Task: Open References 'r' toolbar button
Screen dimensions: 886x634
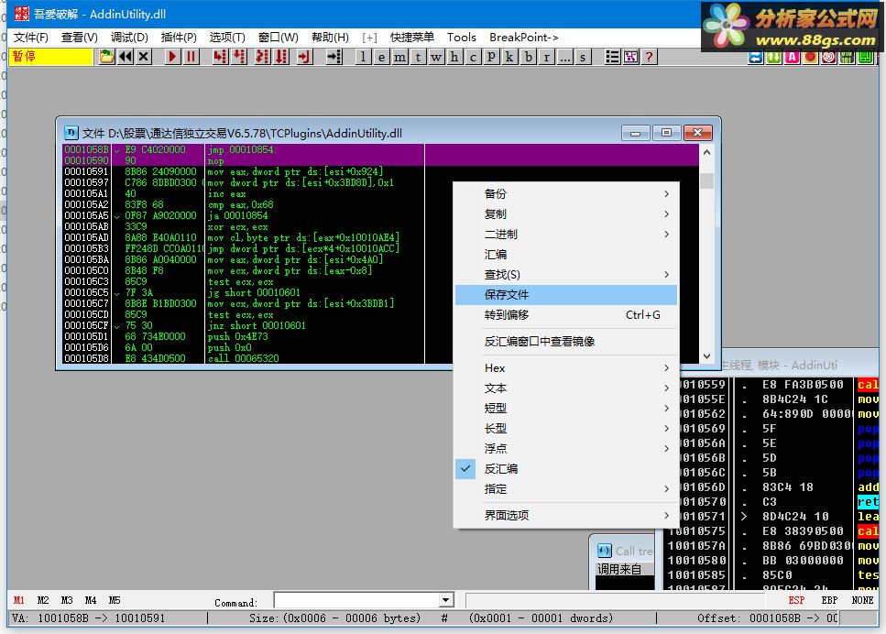Action: click(x=546, y=57)
